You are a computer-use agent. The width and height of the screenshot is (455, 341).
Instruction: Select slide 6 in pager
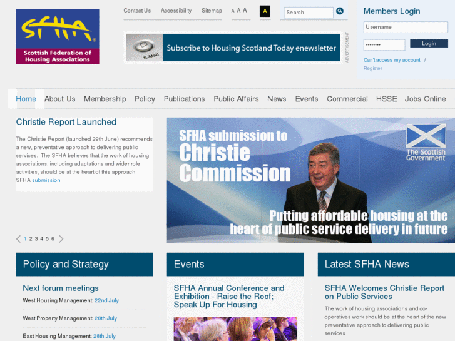(x=53, y=239)
